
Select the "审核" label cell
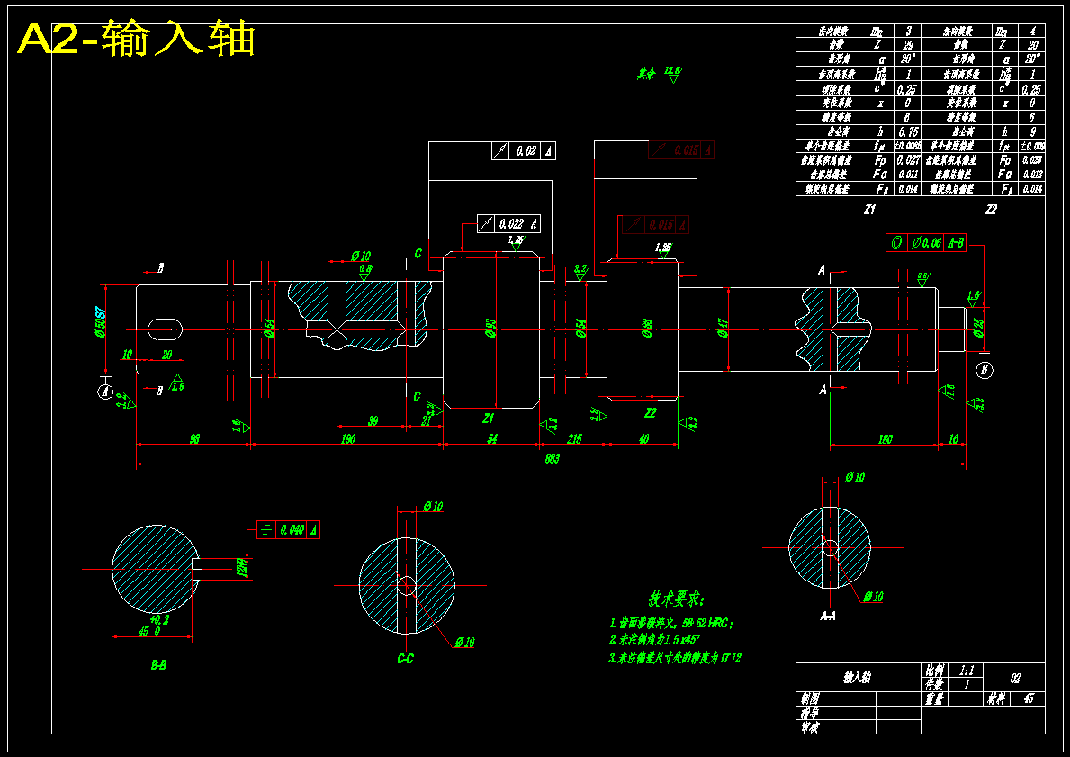(809, 727)
